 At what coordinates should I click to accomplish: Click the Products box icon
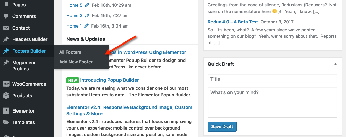coord(6,96)
